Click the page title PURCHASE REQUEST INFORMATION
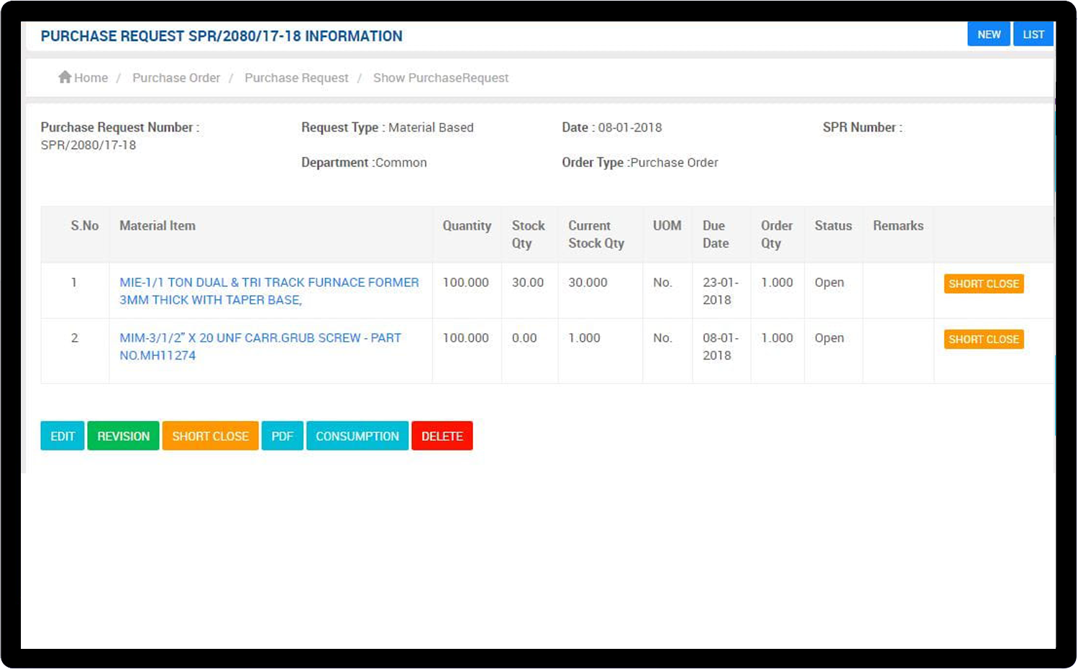The height and width of the screenshot is (669, 1078). pyautogui.click(x=221, y=36)
